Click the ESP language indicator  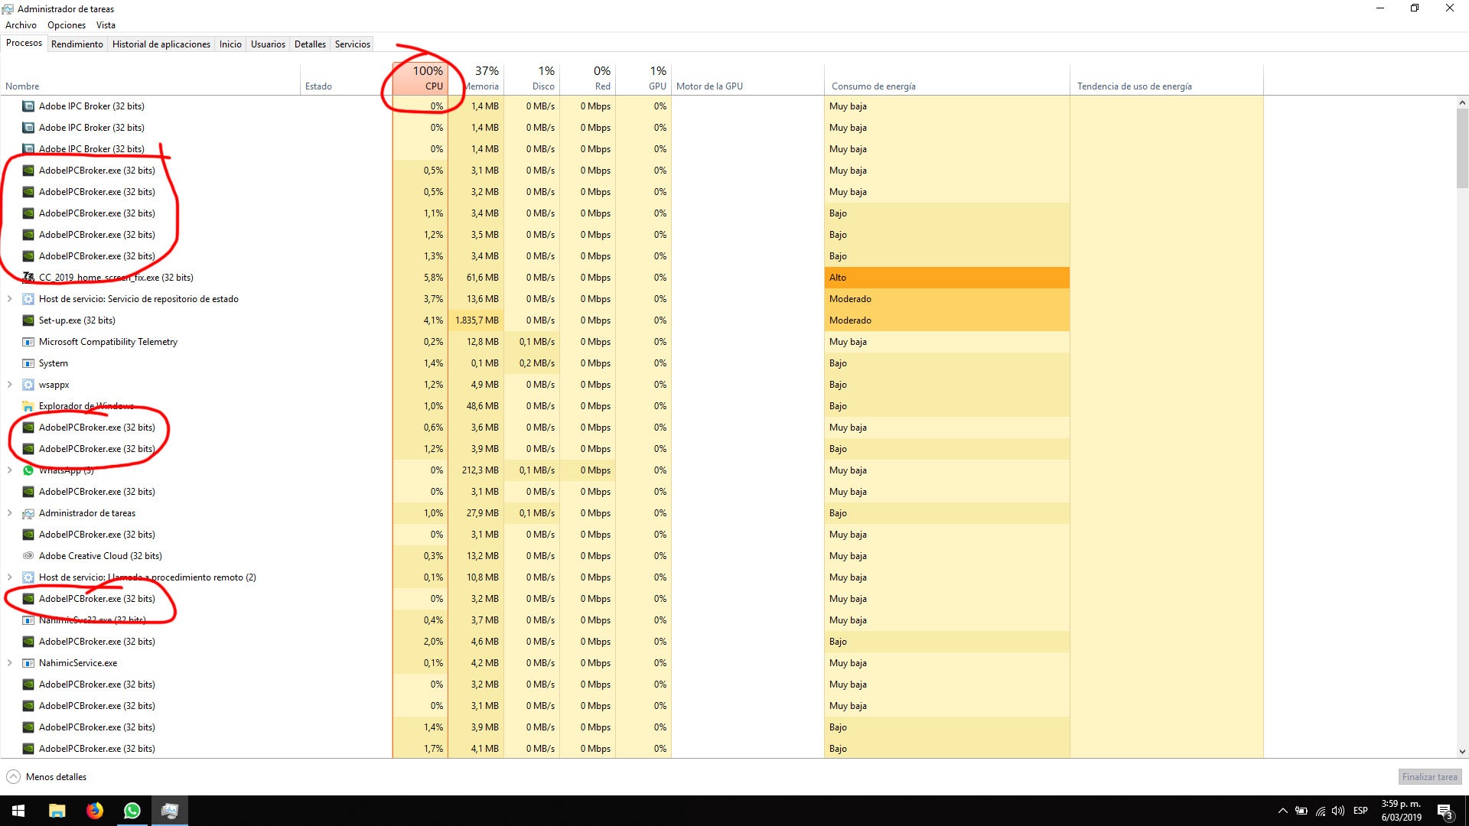pos(1360,811)
